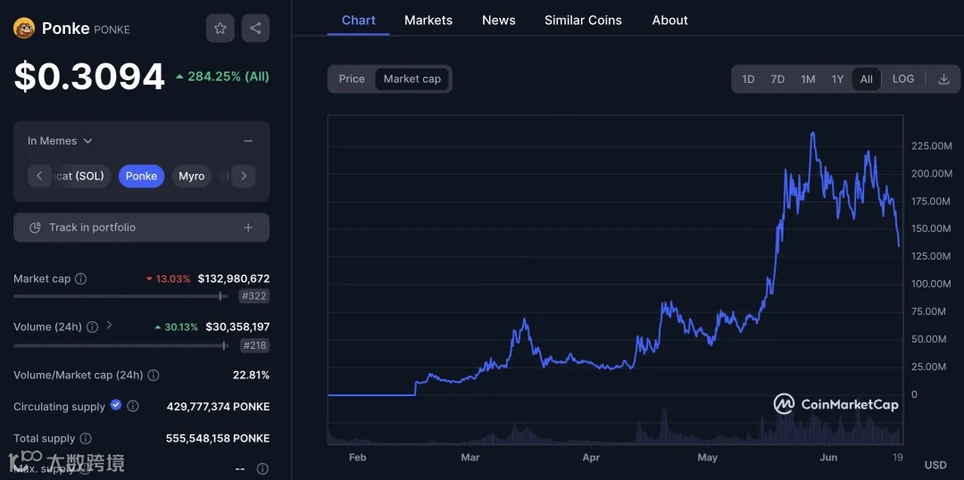Click the #322 market cap rank badge
Image resolution: width=964 pixels, height=480 pixels.
coord(253,296)
